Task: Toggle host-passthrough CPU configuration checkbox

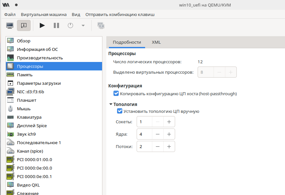Action: [116, 94]
